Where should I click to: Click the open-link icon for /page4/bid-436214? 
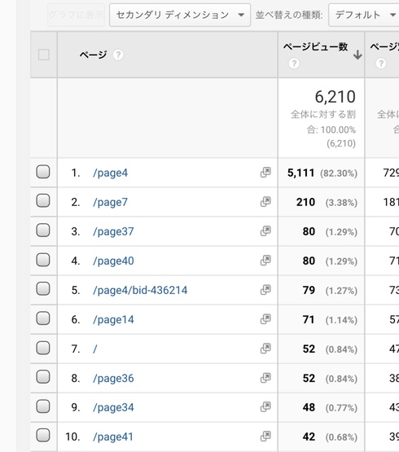pyautogui.click(x=265, y=290)
